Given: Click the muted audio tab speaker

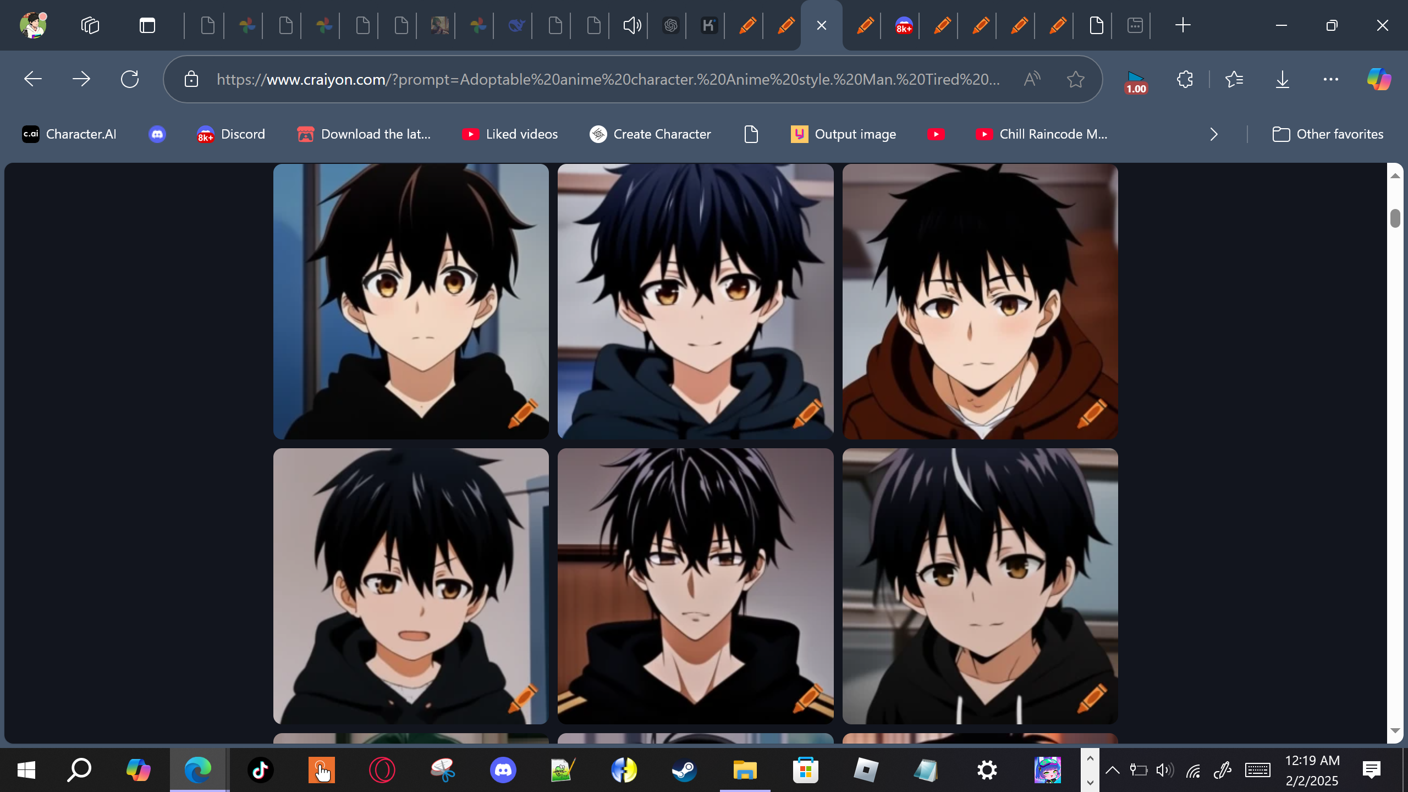Looking at the screenshot, I should click(632, 25).
